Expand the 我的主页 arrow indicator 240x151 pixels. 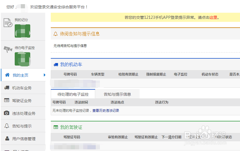44,75
